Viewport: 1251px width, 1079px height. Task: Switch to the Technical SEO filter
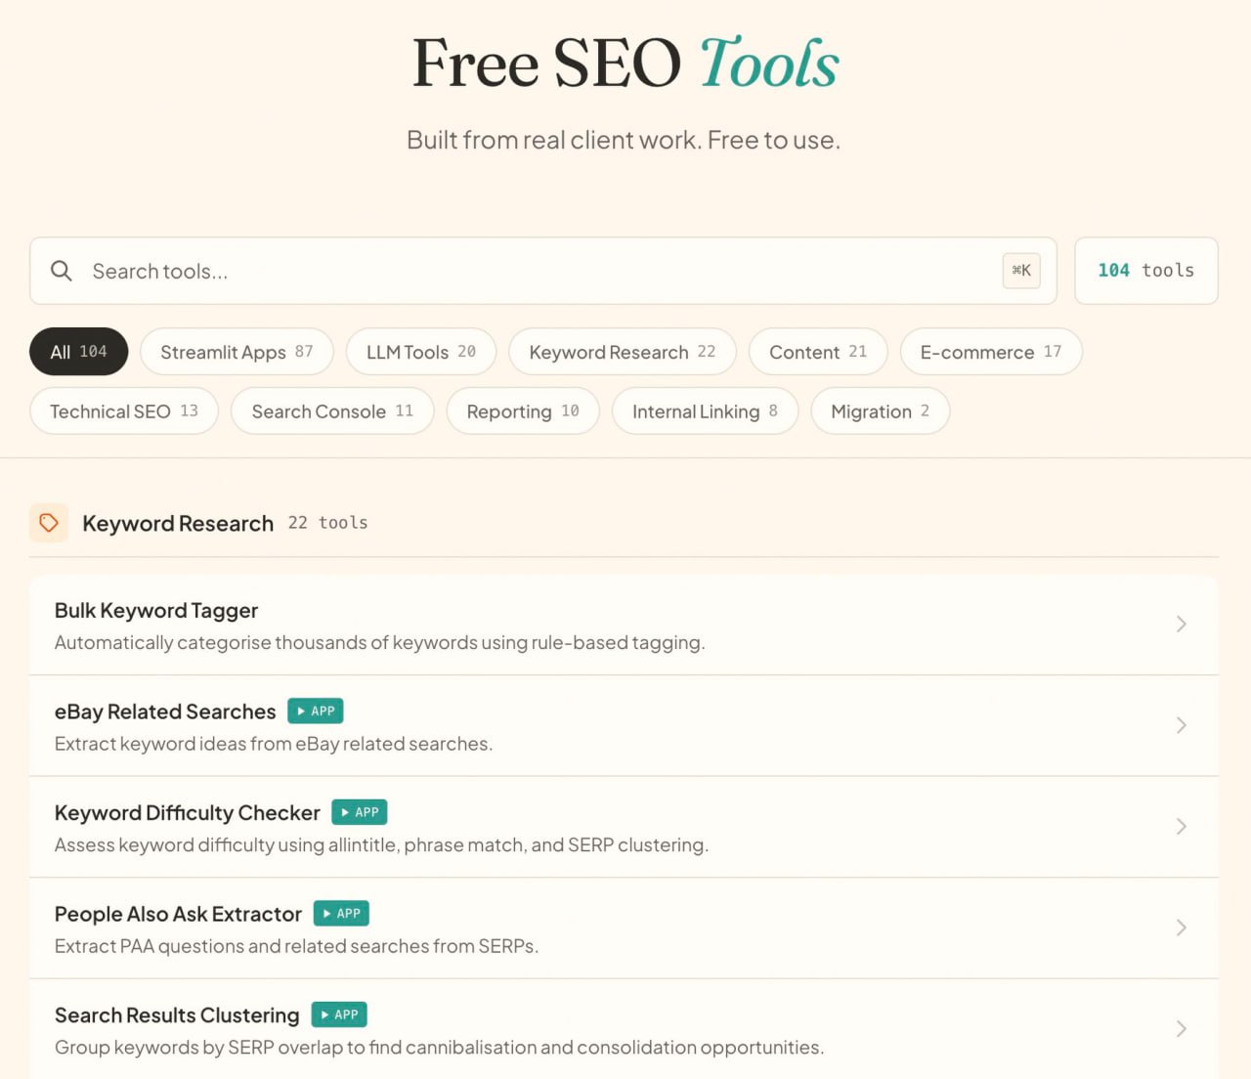(x=123, y=411)
